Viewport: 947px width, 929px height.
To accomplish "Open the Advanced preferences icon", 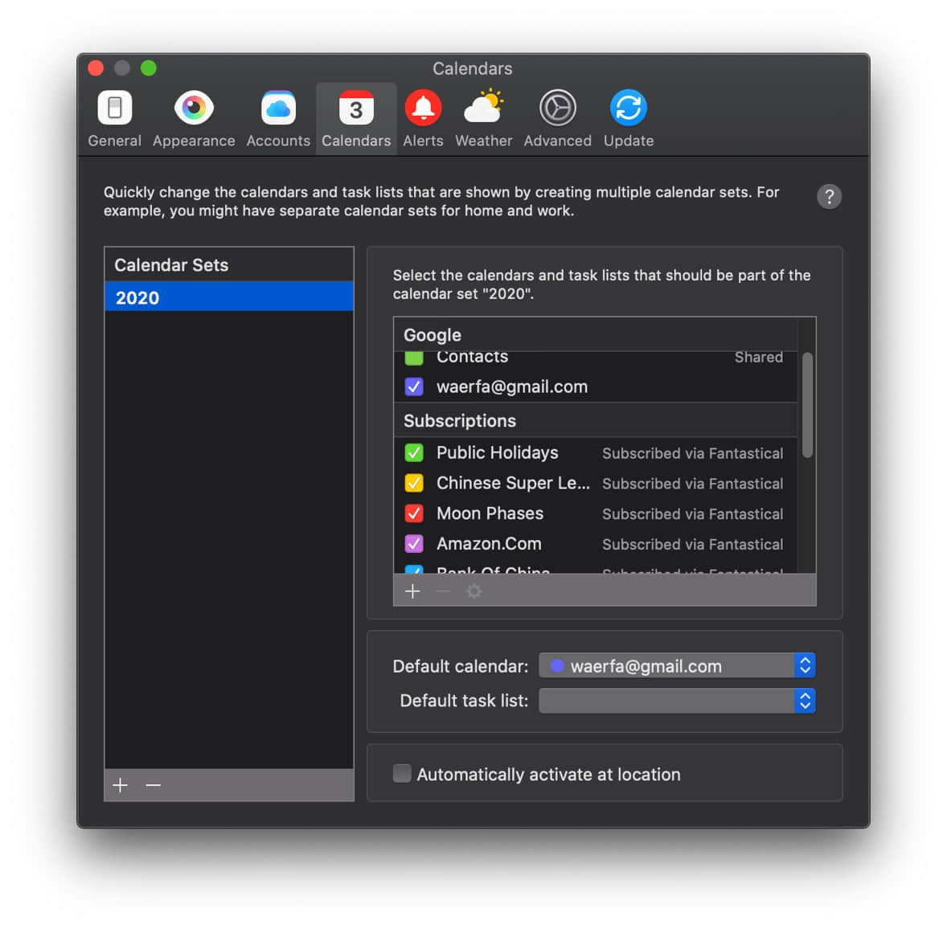I will click(x=557, y=108).
